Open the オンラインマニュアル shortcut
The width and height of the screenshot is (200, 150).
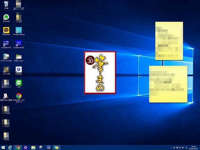pos(6,57)
